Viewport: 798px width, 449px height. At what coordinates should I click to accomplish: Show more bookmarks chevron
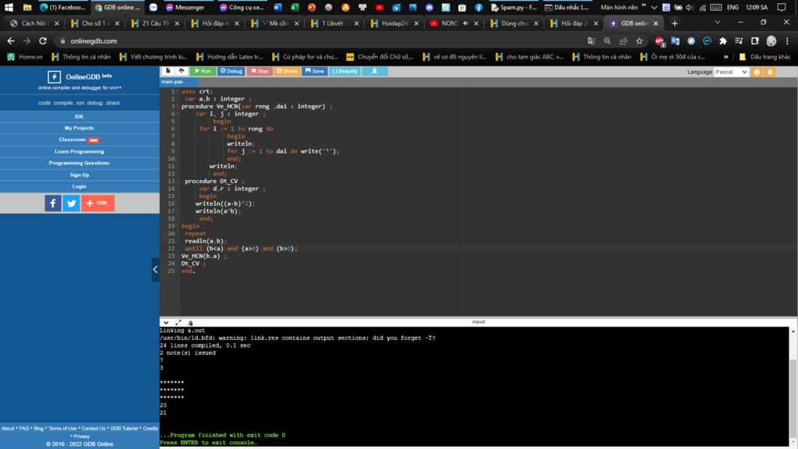coord(726,57)
